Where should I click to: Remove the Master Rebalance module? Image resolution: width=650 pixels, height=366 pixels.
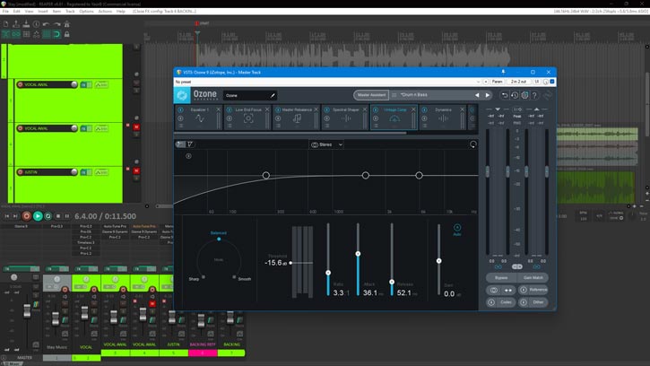(x=316, y=109)
